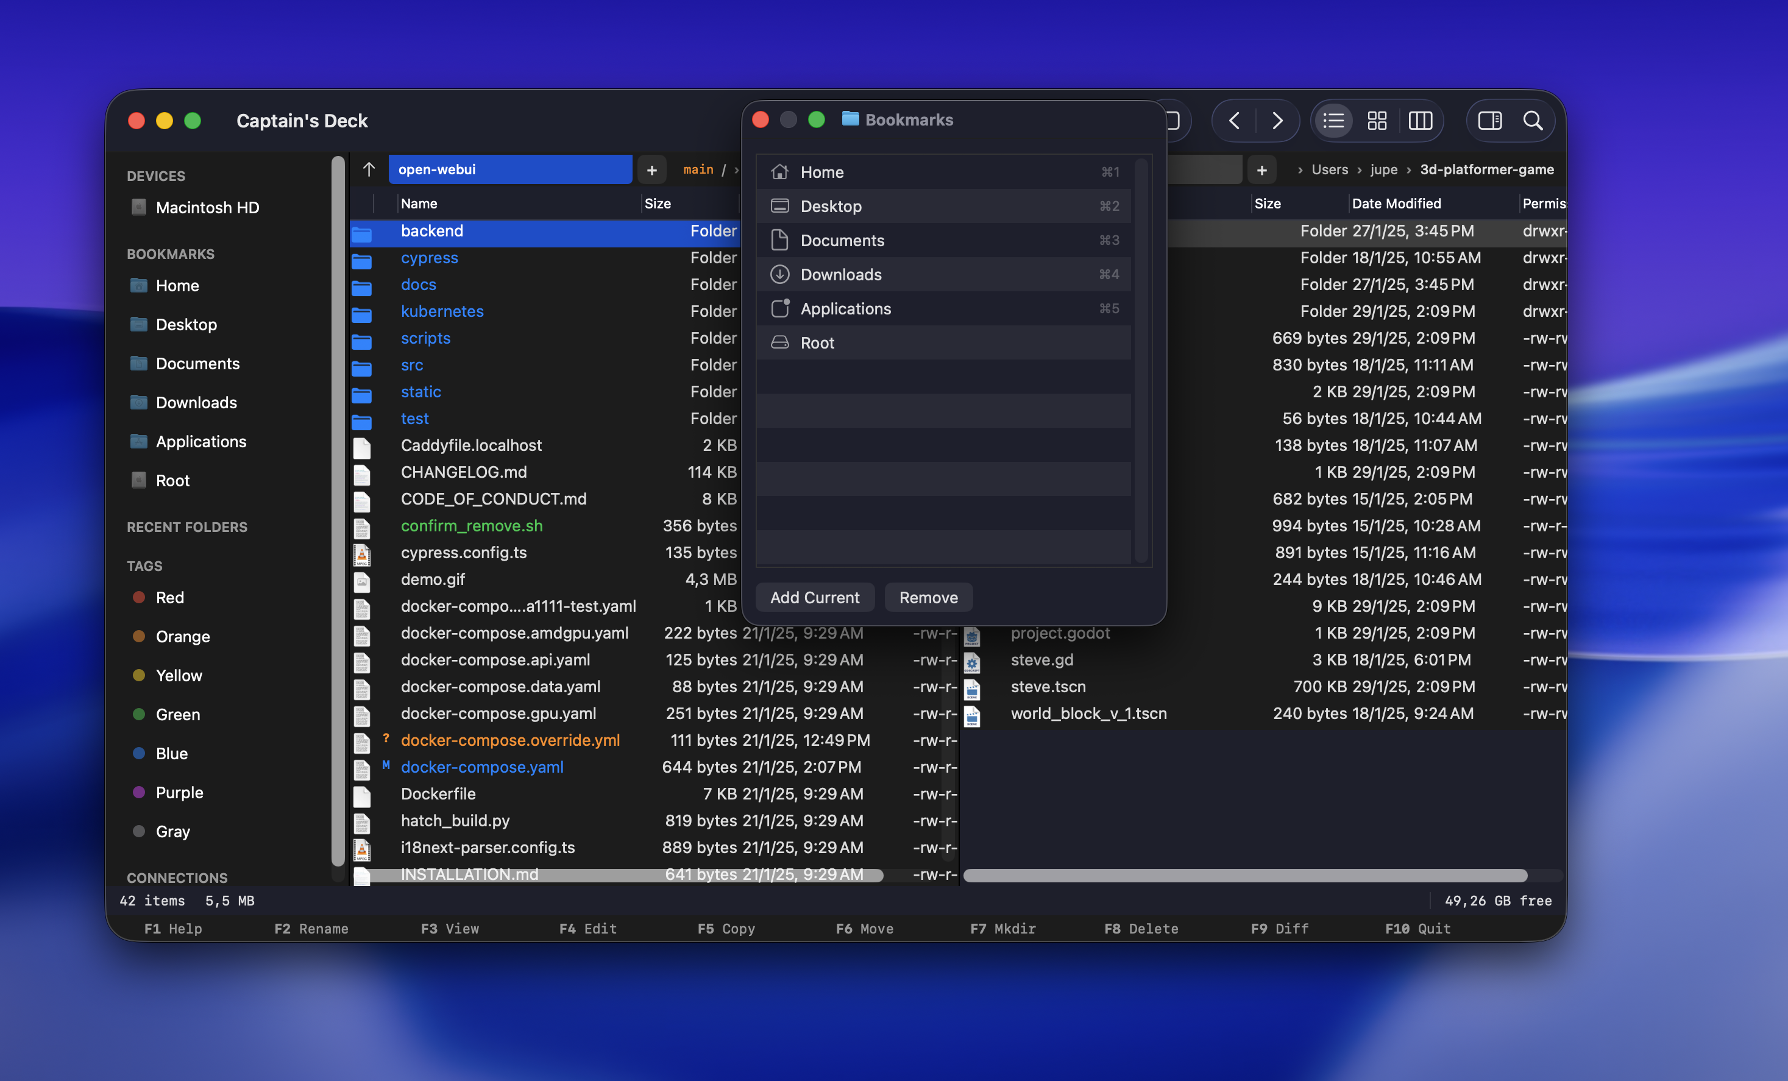Navigate back using the back arrow
The height and width of the screenshot is (1081, 1788).
[1233, 121]
